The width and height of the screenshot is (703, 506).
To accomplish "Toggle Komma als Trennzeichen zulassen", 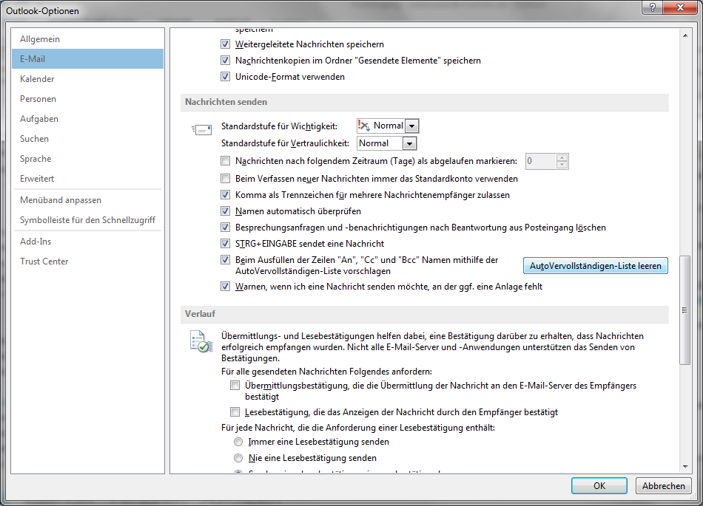I will pos(225,194).
